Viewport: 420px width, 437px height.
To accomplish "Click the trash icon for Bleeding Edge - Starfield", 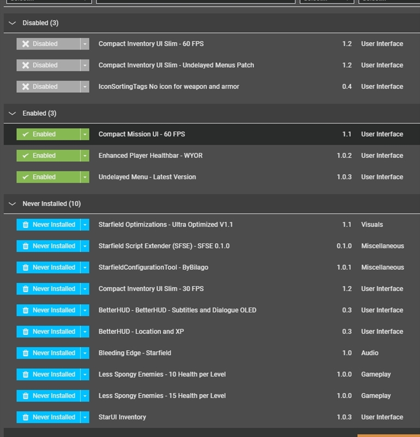I will [26, 353].
